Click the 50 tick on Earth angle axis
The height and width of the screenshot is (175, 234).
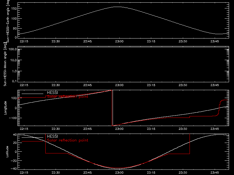[x=15, y=28]
